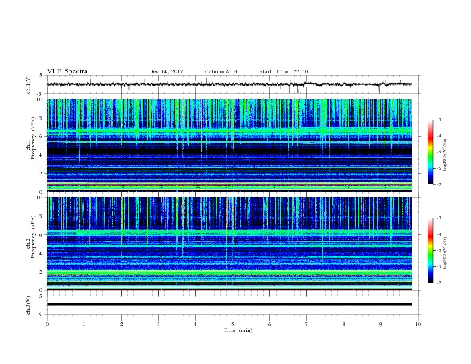Click the ch.3(V) axis label
The image size is (471, 364).
pos(29,305)
